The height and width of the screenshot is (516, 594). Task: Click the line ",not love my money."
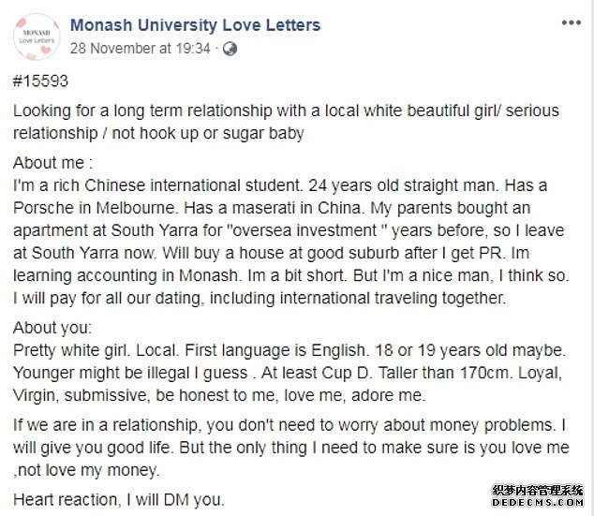(86, 470)
